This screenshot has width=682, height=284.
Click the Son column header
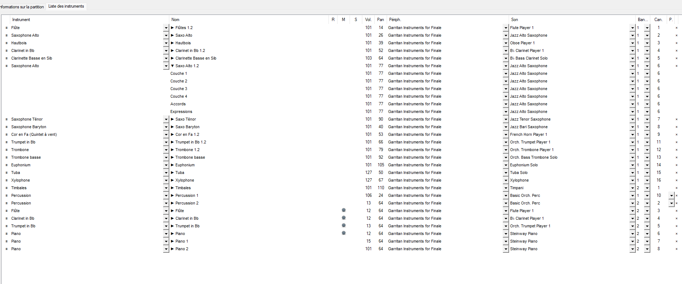(x=515, y=20)
